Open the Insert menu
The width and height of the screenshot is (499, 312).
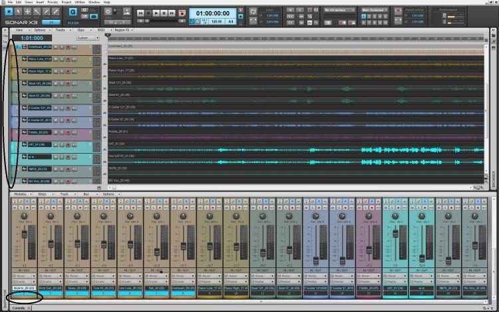40,2
